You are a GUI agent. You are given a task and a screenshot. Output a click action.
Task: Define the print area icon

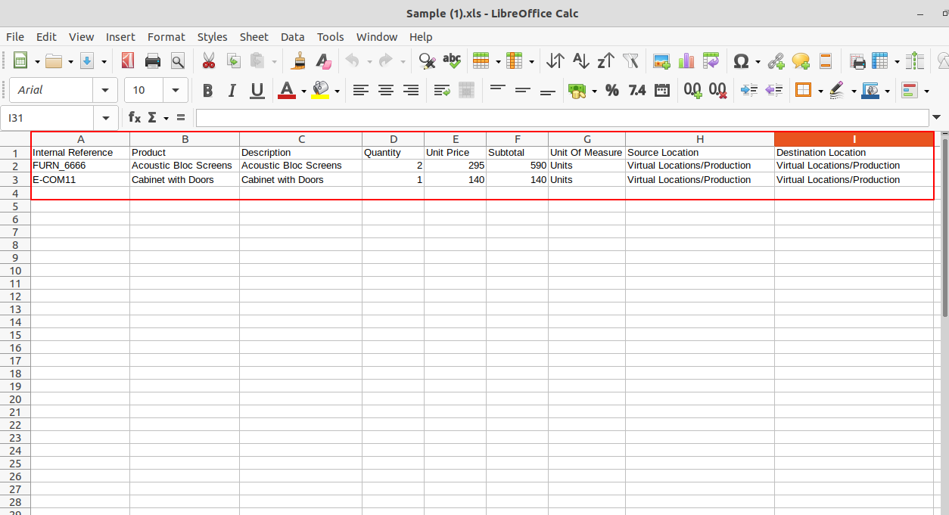click(x=857, y=61)
